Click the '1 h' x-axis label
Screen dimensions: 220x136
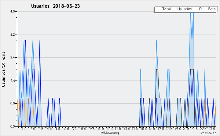tap(24, 129)
